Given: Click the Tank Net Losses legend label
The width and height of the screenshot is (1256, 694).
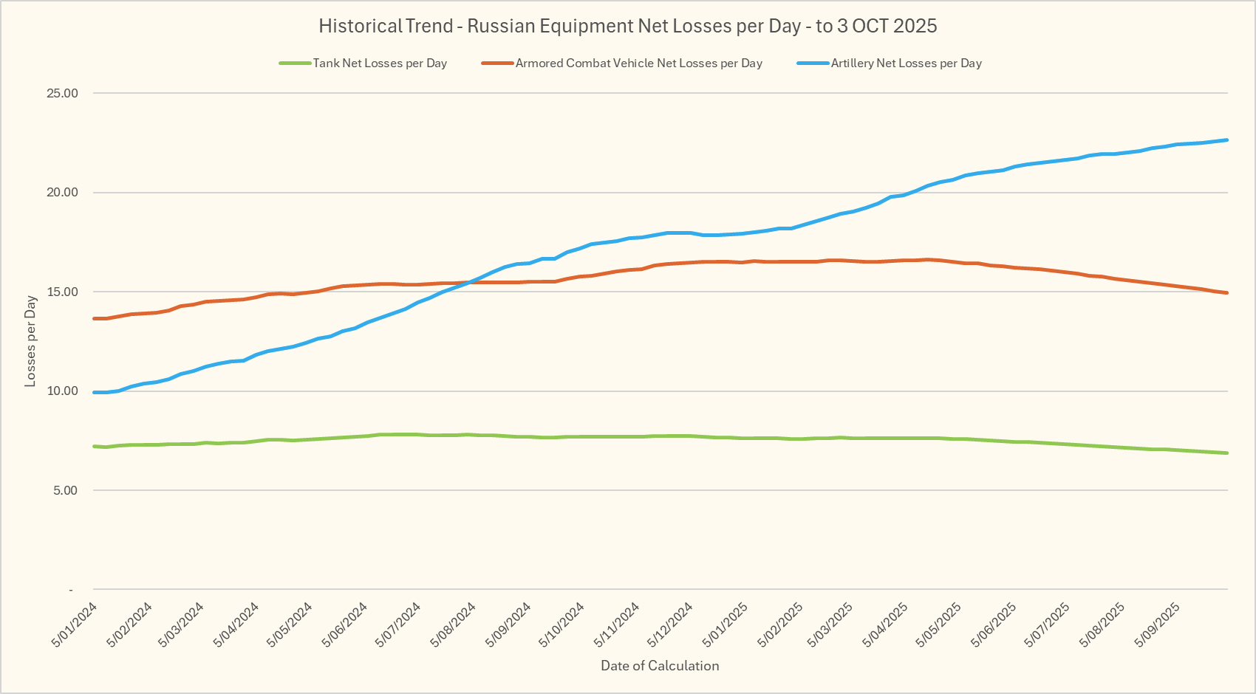Looking at the screenshot, I should coord(380,63).
